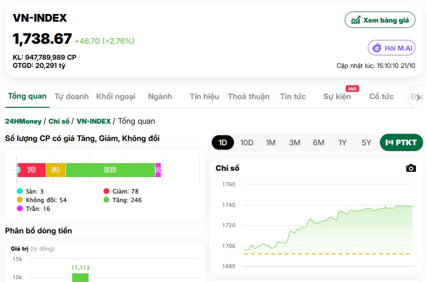The width and height of the screenshot is (427, 282).
Task: Go to VN-INDEX breadcrumb link
Action: (94, 121)
